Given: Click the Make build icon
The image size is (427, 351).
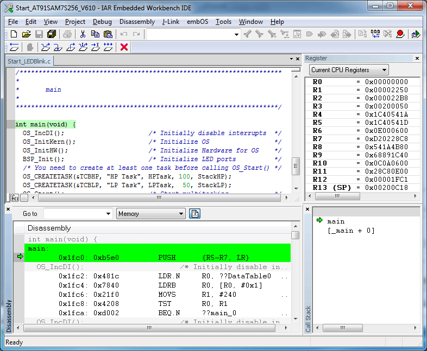Looking at the screenshot, I should tap(375, 34).
